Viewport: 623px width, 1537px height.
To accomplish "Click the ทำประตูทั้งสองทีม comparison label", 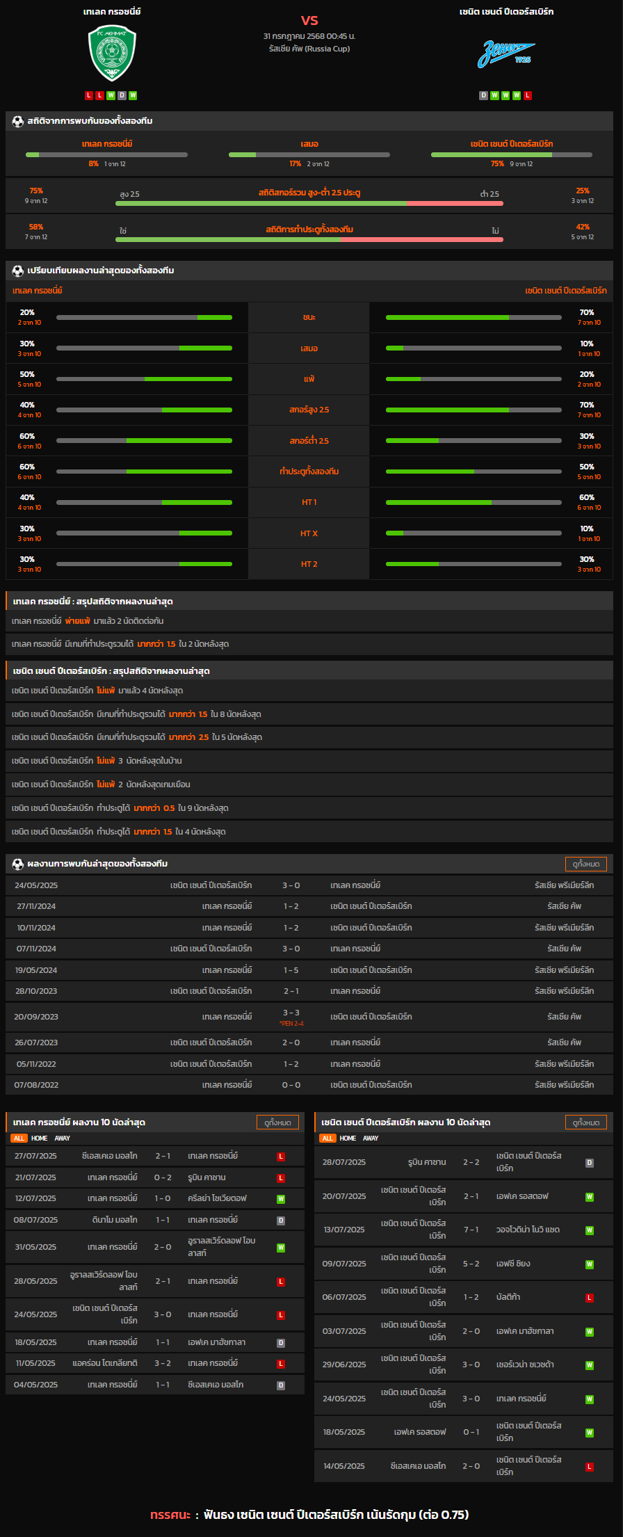I will 309,472.
